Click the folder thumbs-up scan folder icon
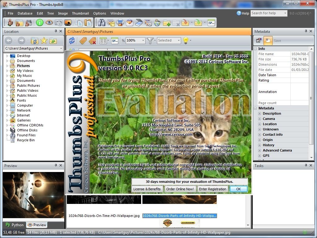Screen dimensions: 317x238 coord(20,22)
